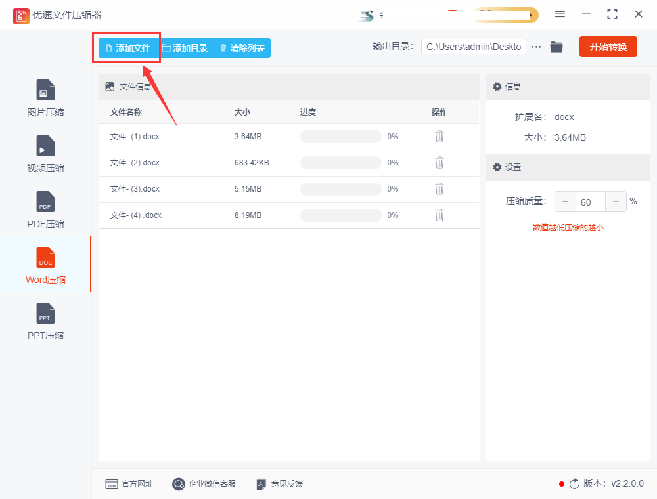
Task: Open 意见反馈 link
Action: pyautogui.click(x=279, y=484)
